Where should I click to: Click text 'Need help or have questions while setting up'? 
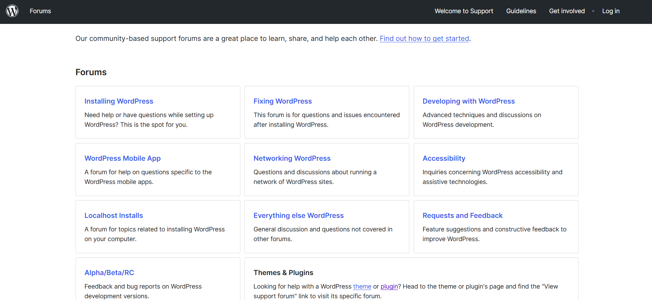click(x=149, y=115)
